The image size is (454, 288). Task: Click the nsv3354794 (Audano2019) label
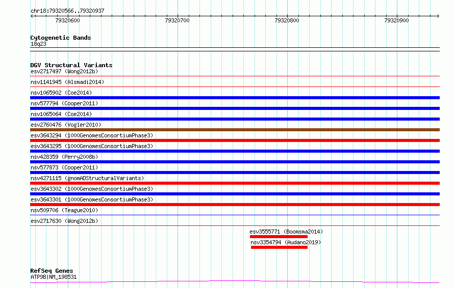point(286,242)
